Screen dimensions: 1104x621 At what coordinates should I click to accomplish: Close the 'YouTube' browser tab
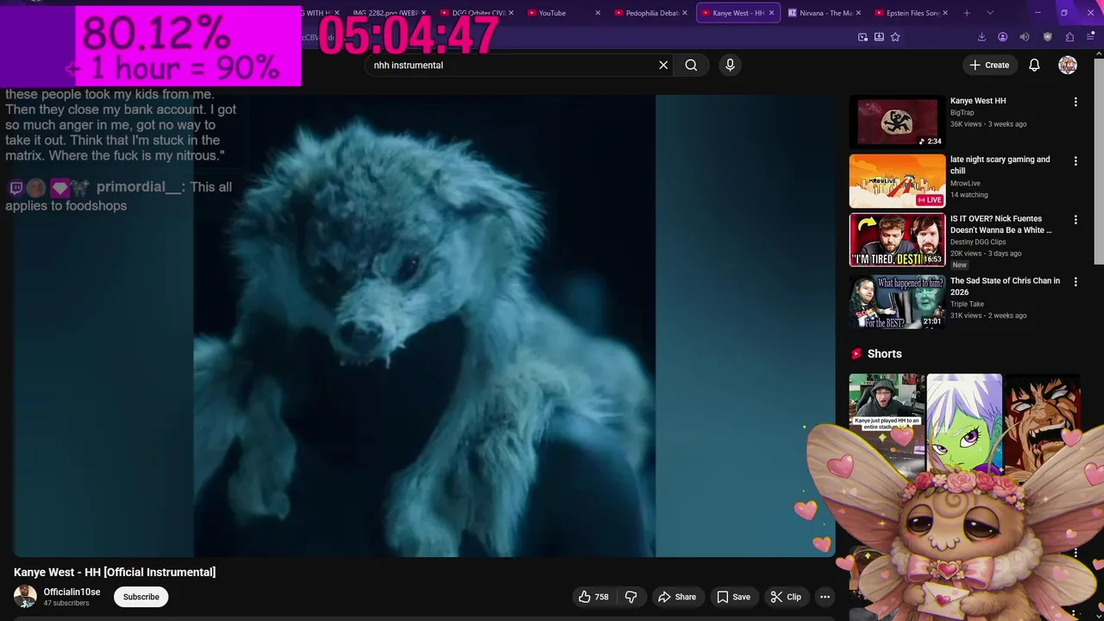click(x=598, y=13)
